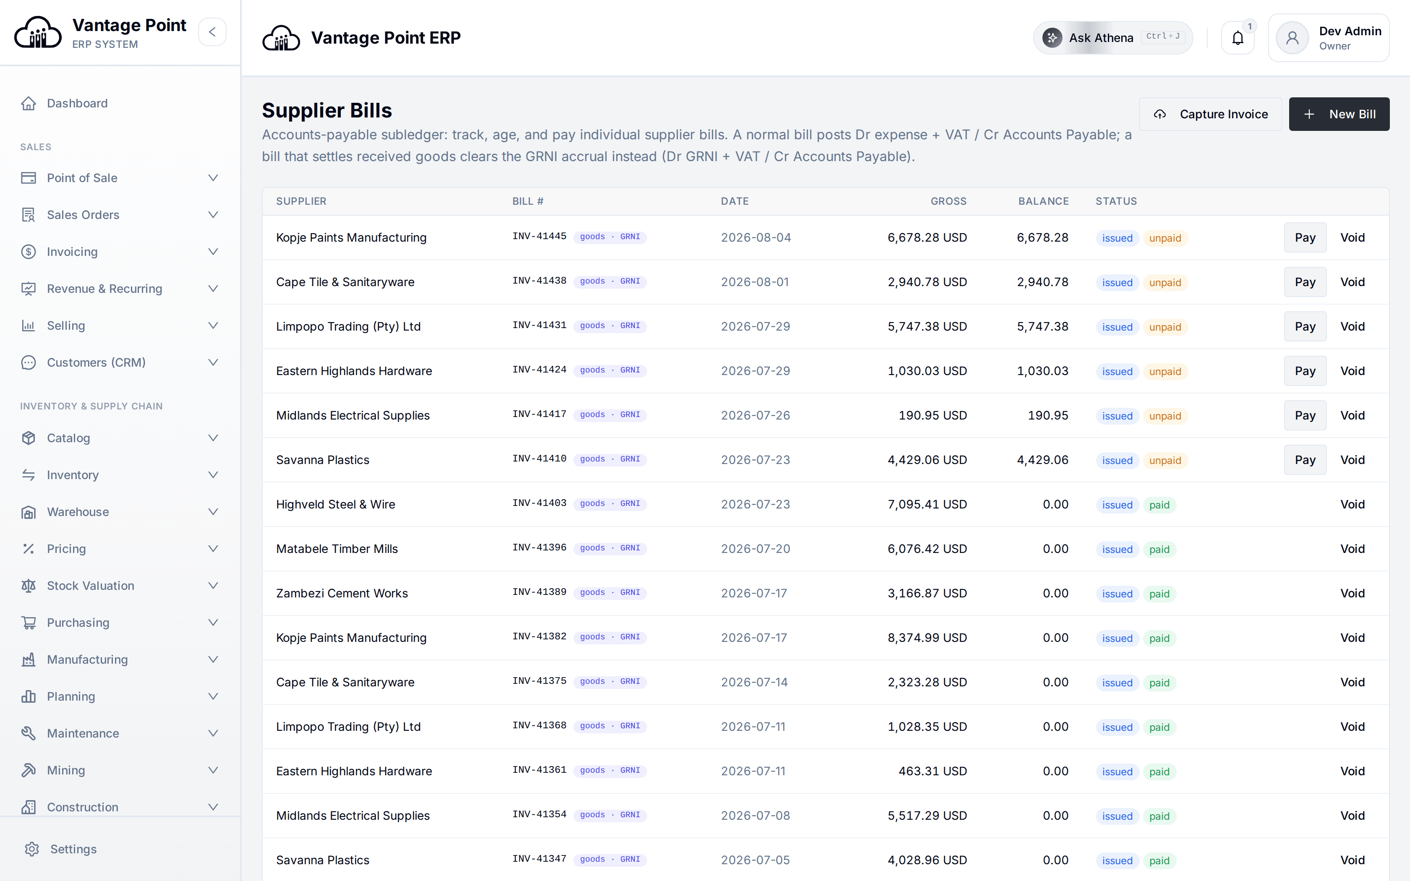Click the Sales Orders receipt icon
1410x881 pixels.
click(29, 215)
